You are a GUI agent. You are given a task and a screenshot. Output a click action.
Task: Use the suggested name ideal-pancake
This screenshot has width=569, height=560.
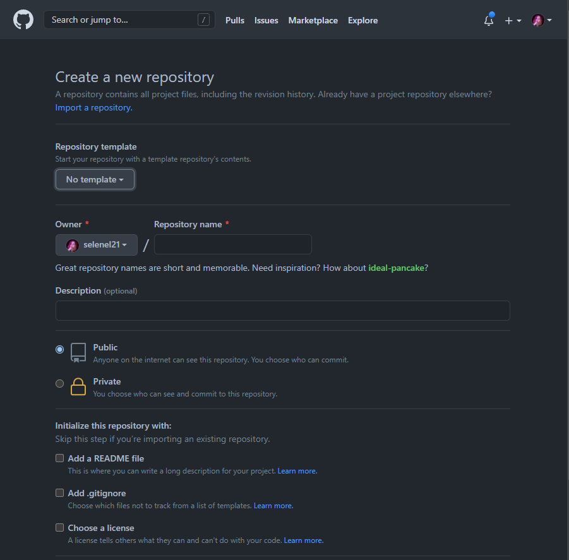pyautogui.click(x=396, y=268)
